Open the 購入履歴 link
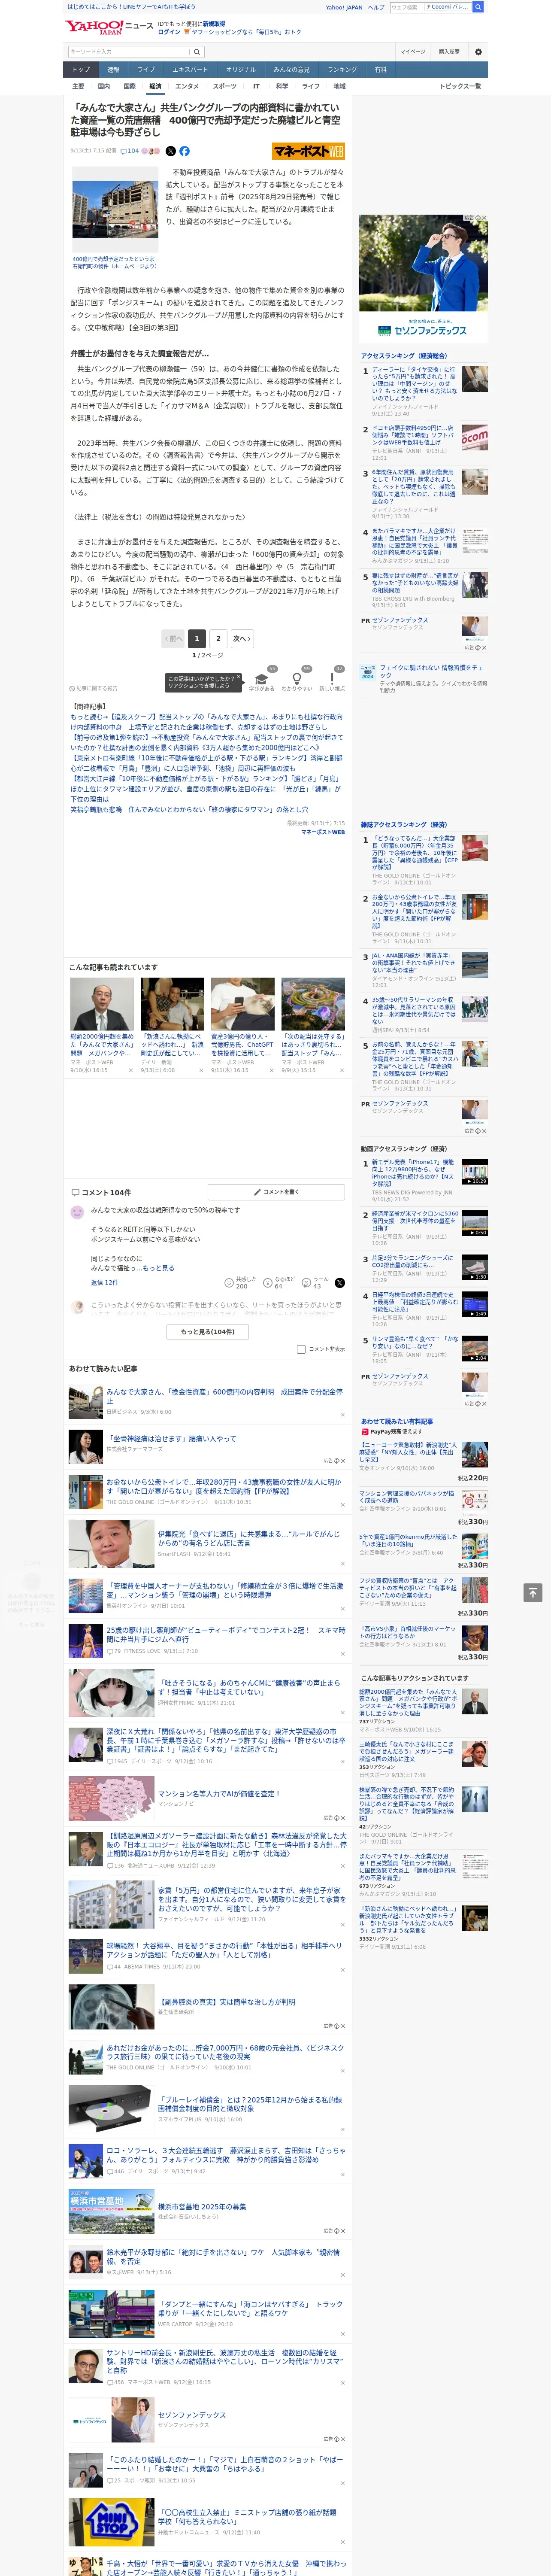The image size is (551, 2576). 449,52
